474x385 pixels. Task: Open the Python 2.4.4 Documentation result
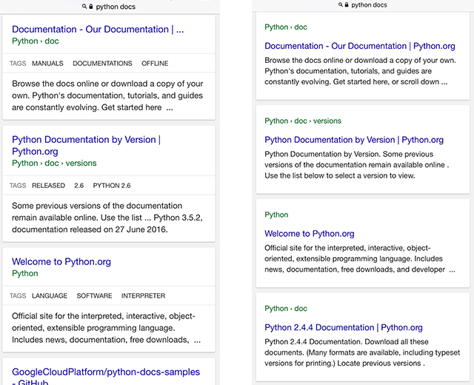click(x=343, y=327)
